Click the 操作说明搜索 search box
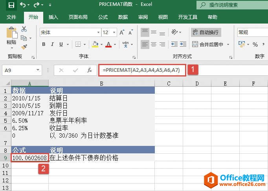Viewport: 268px width, 191px height. coord(233,5)
